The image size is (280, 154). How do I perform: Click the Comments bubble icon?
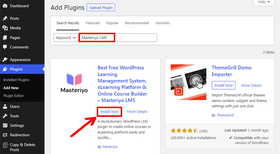coord(5,47)
